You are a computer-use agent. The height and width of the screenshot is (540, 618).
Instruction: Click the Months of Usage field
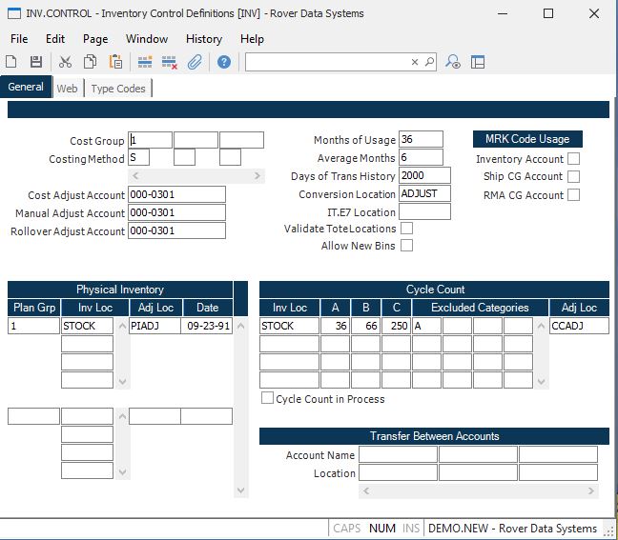[421, 140]
